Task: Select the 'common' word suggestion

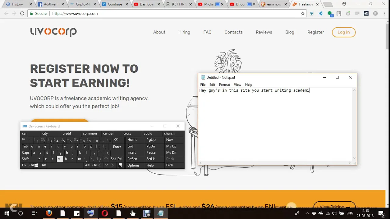Action: point(90,134)
